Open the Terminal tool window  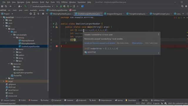[69, 100]
